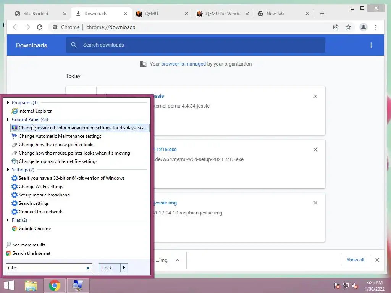This screenshot has width=391, height=293.
Task: Click Show all downloads button
Action: point(355,260)
